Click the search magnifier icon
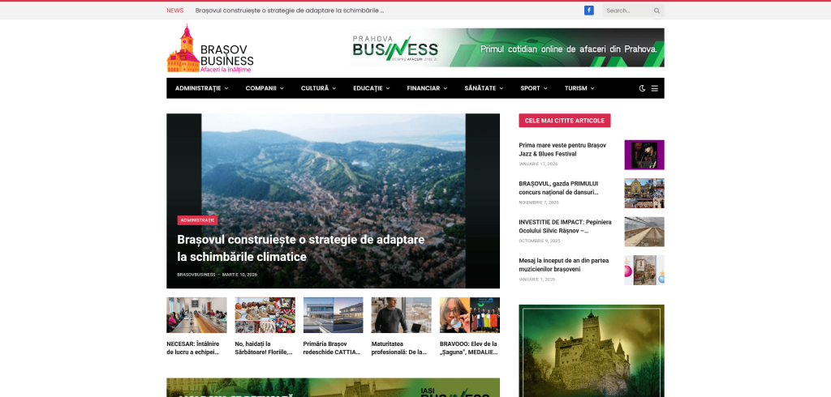The height and width of the screenshot is (397, 831). (x=657, y=11)
